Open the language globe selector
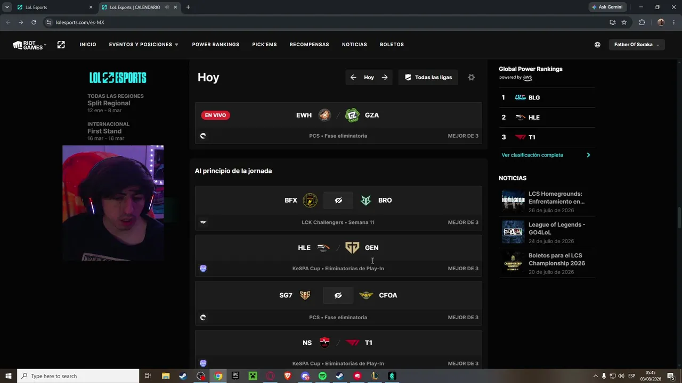The width and height of the screenshot is (682, 383). coord(597,45)
